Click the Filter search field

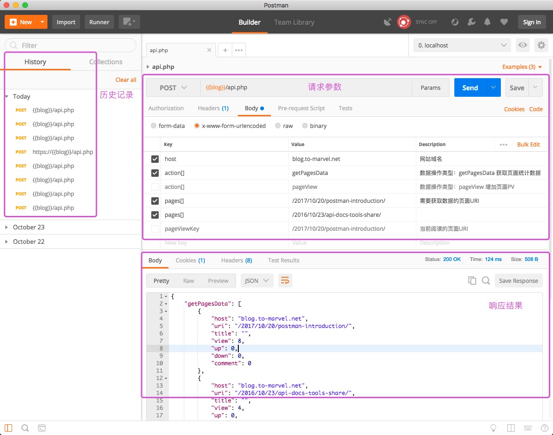click(x=71, y=45)
